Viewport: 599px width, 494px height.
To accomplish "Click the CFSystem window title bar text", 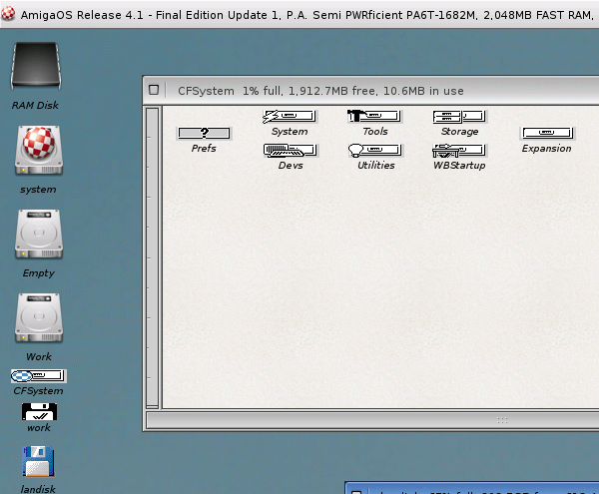I will 320,91.
